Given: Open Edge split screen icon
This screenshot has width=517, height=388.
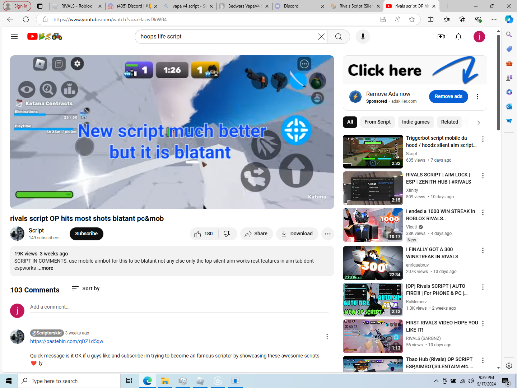Looking at the screenshot, I should click(431, 19).
